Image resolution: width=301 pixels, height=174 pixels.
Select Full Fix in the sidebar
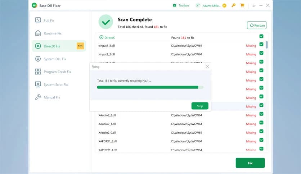(x=59, y=20)
